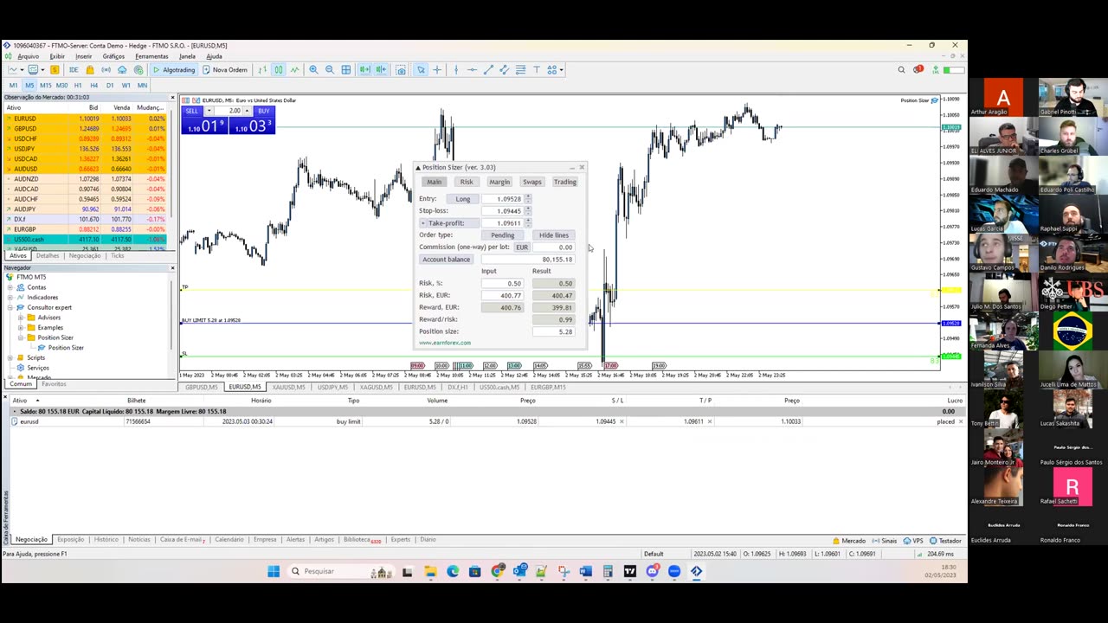This screenshot has width=1108, height=623.
Task: Draw a vertical line on chart
Action: coord(456,69)
